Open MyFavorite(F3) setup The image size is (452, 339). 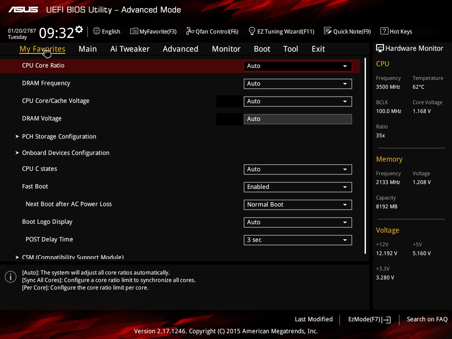tap(153, 31)
